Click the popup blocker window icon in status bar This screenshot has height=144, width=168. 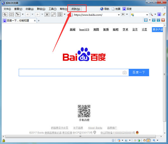pyautogui.click(x=119, y=140)
